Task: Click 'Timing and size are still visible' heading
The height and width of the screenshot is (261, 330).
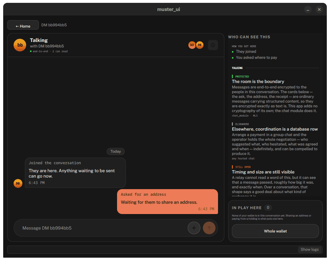Action: tap(263, 172)
